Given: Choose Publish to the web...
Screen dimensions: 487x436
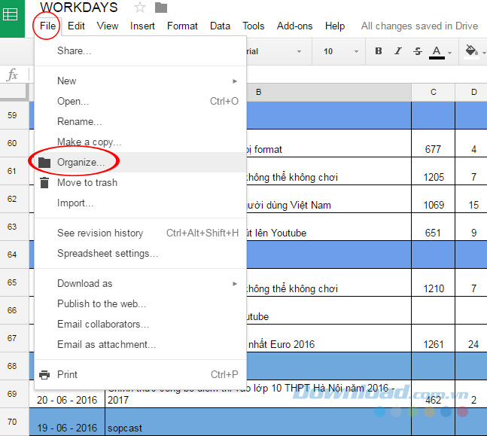Looking at the screenshot, I should point(141,303).
